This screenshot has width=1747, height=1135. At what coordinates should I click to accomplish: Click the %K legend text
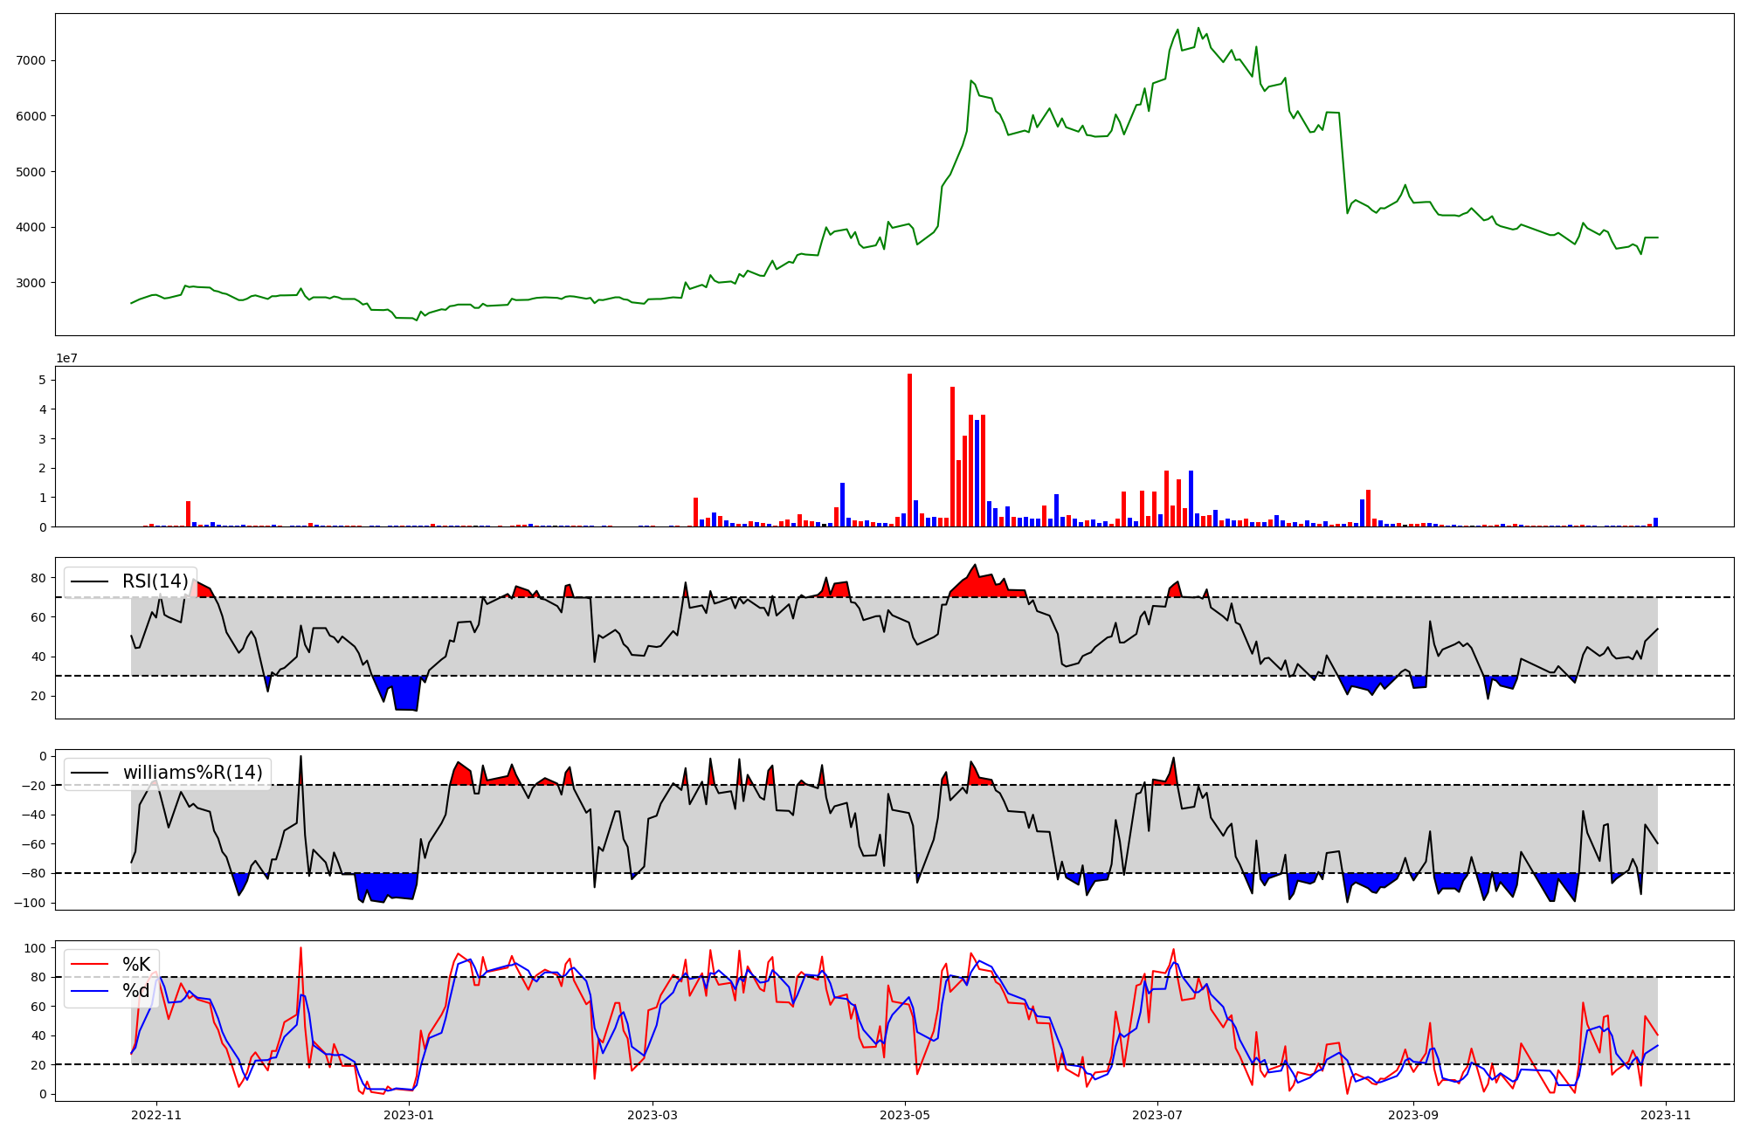(x=136, y=964)
